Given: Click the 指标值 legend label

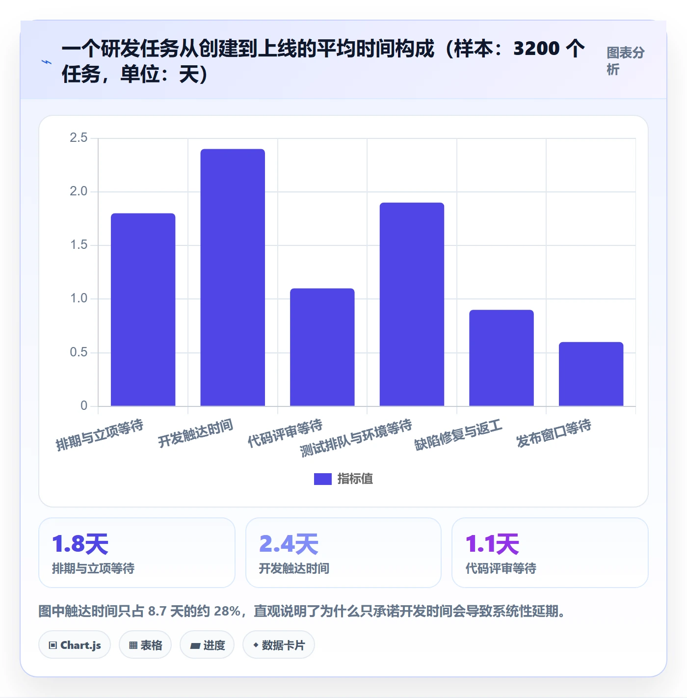Looking at the screenshot, I should (355, 479).
